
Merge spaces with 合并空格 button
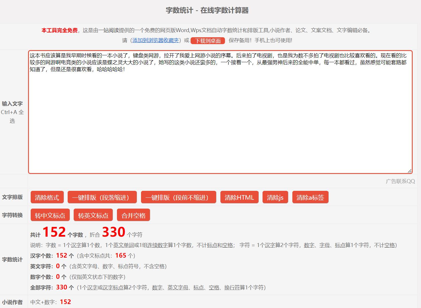[134, 215]
